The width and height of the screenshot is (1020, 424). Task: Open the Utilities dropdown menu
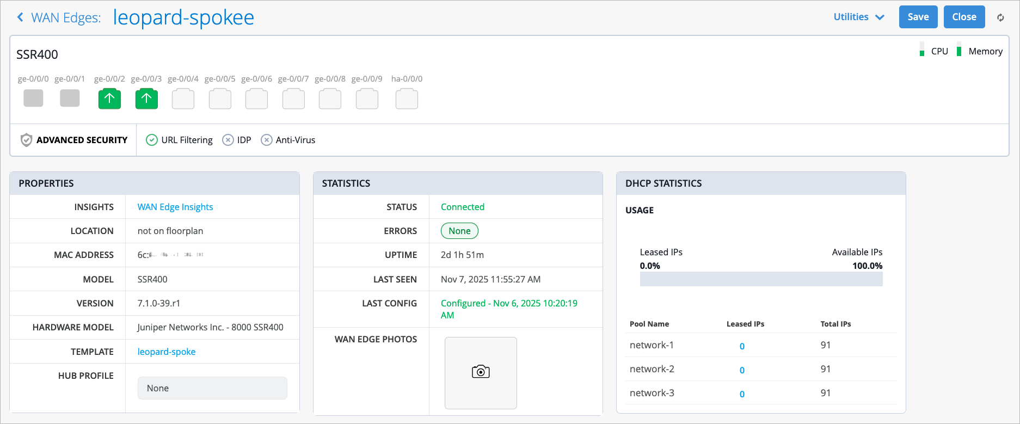(858, 17)
